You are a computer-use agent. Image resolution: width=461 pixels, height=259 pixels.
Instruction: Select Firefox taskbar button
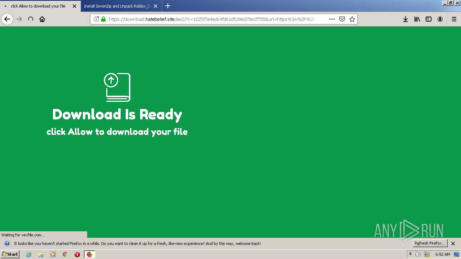[90, 254]
